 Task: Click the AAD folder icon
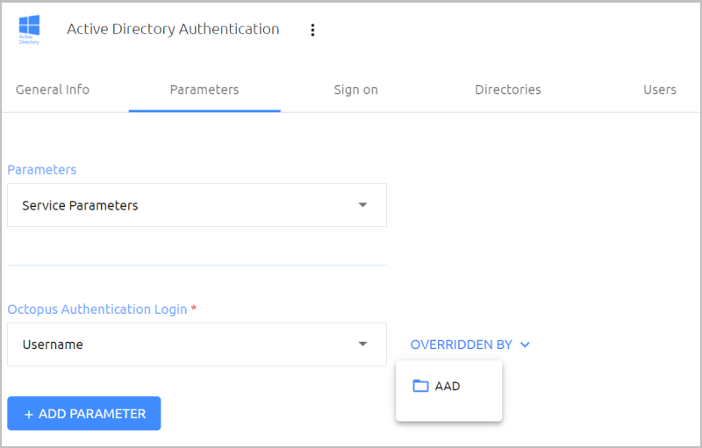click(420, 386)
